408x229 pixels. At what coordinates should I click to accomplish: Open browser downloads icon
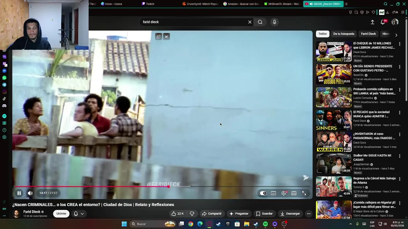(387, 12)
